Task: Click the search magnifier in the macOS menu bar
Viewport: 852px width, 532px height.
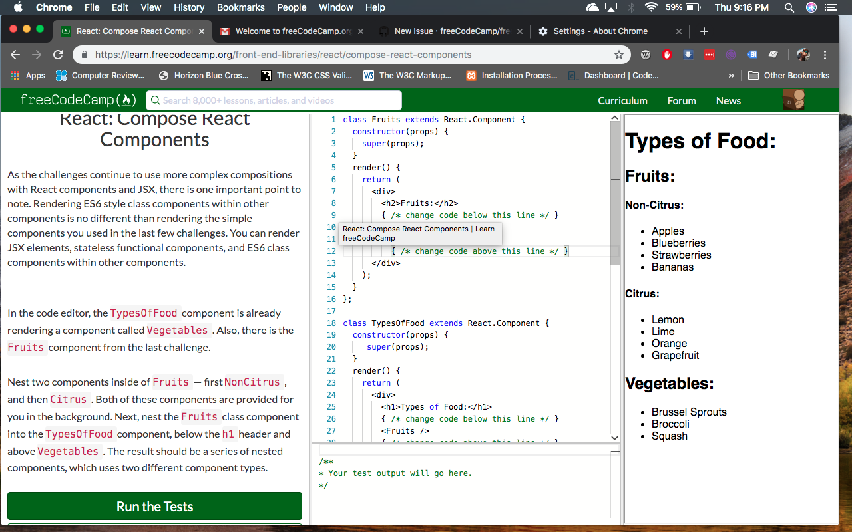Action: (789, 7)
